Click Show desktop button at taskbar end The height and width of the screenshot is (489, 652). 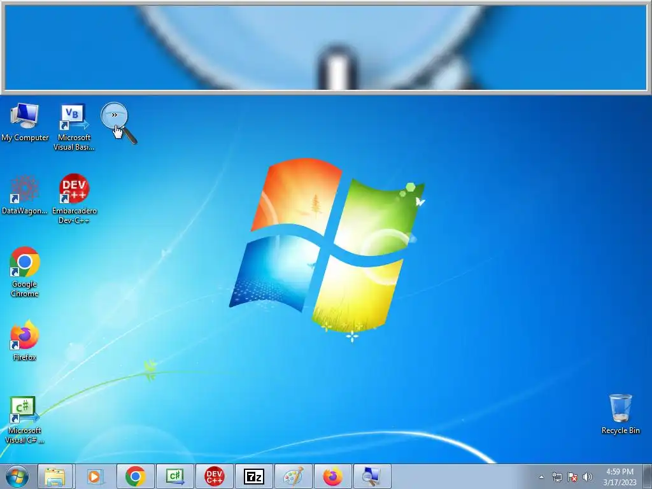point(648,476)
